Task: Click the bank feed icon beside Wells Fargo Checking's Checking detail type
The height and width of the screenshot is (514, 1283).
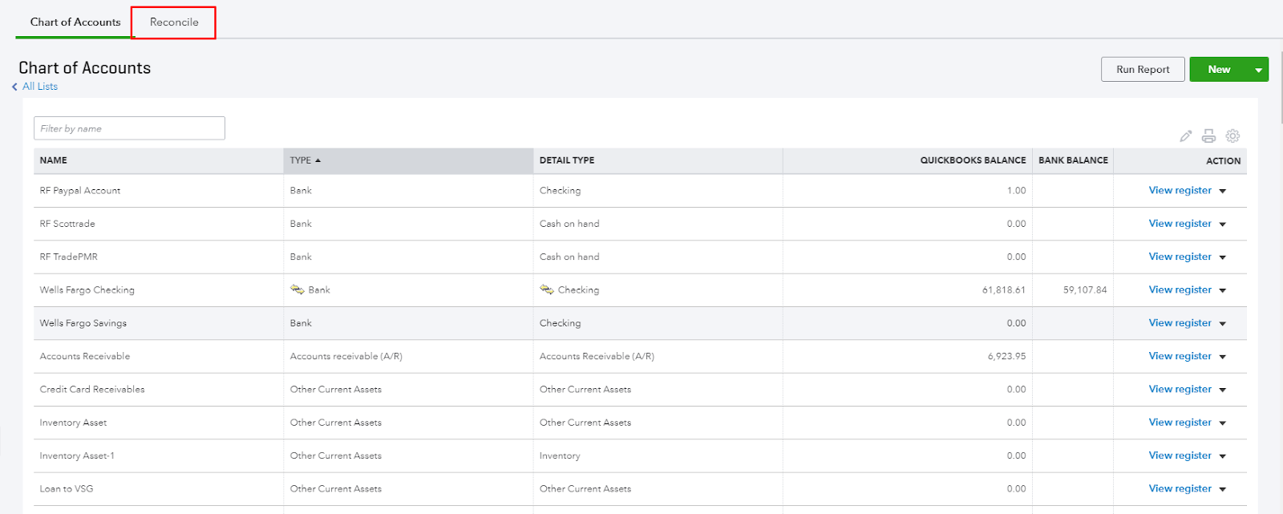Action: point(547,289)
